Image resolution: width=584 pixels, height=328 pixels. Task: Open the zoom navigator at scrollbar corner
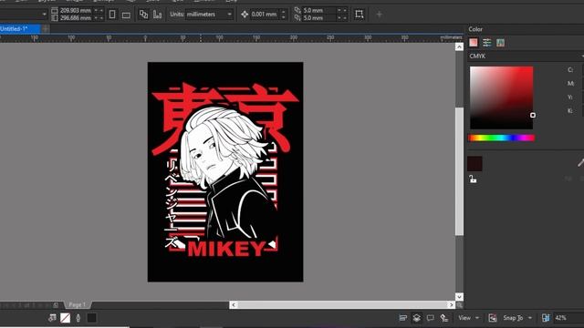[460, 305]
